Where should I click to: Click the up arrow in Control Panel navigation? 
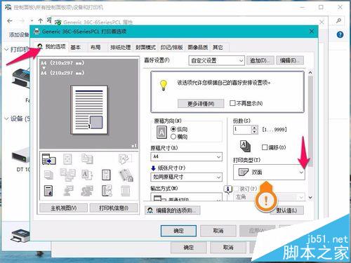tap(40, 21)
